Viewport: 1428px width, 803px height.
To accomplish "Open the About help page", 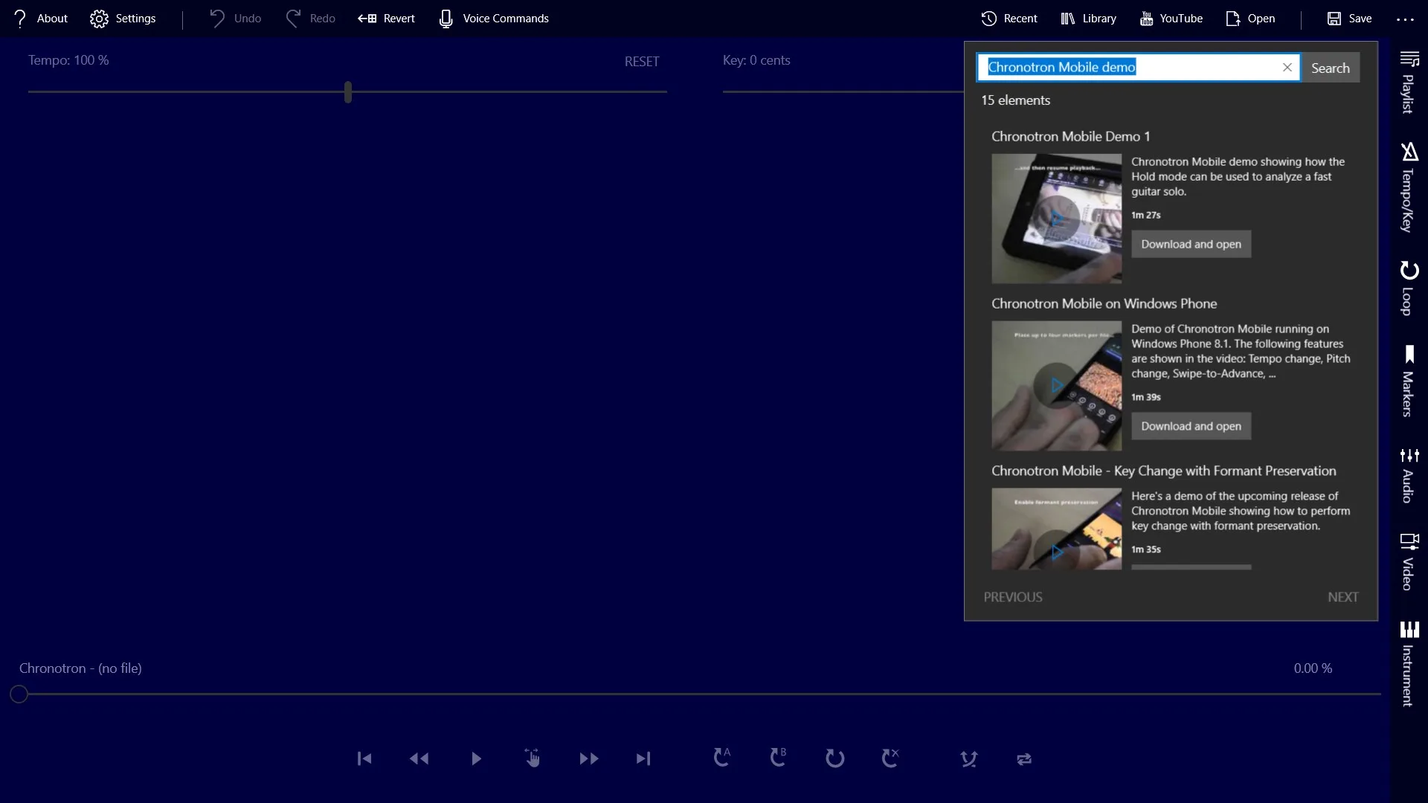I will (41, 19).
